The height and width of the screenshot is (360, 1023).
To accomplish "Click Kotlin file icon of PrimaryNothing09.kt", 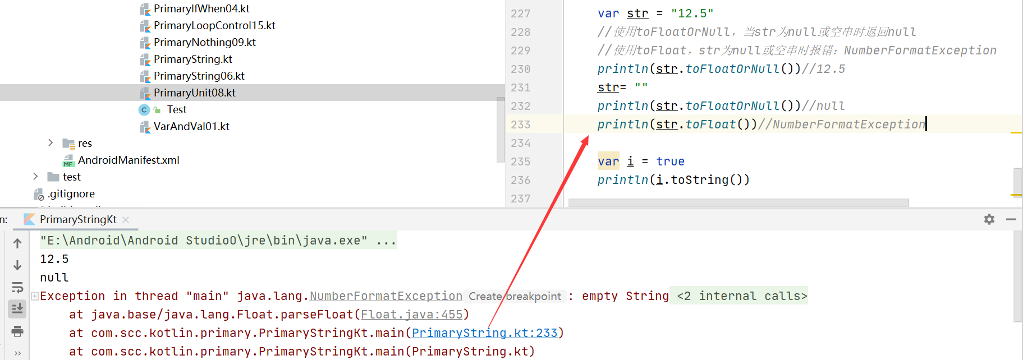I will pyautogui.click(x=145, y=43).
